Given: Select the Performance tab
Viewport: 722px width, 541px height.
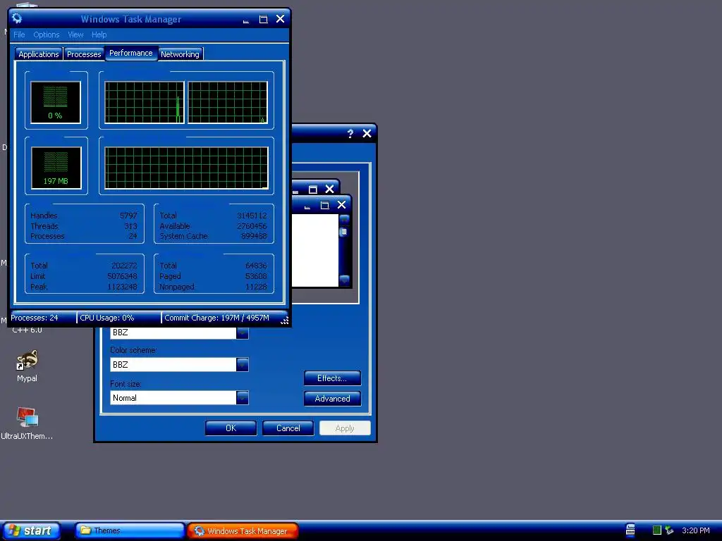Looking at the screenshot, I should [130, 53].
